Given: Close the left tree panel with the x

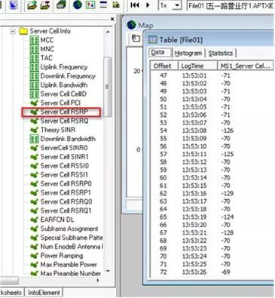Looking at the screenshot, I should 112,19.
